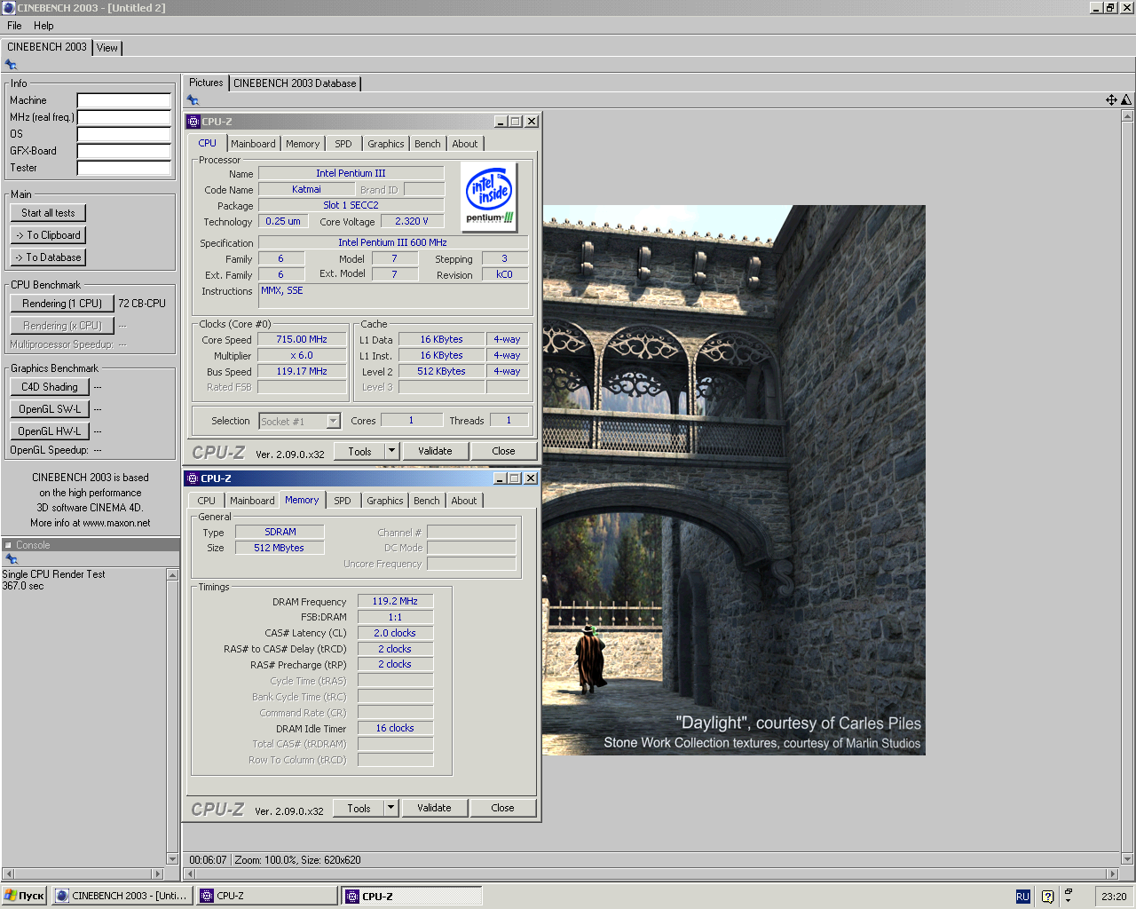The height and width of the screenshot is (909, 1136).
Task: Click left panel horizontal scrollbar left arrow
Action: coord(8,874)
